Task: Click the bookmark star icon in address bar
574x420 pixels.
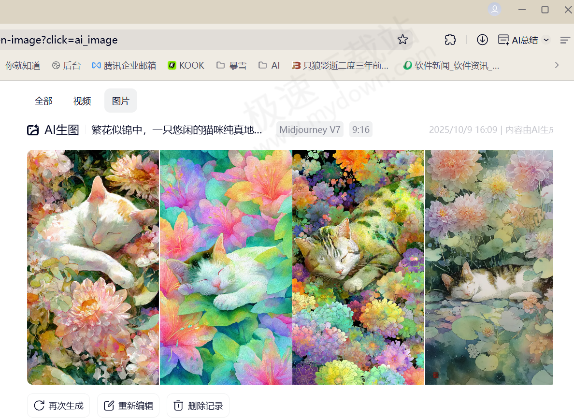Action: [402, 40]
